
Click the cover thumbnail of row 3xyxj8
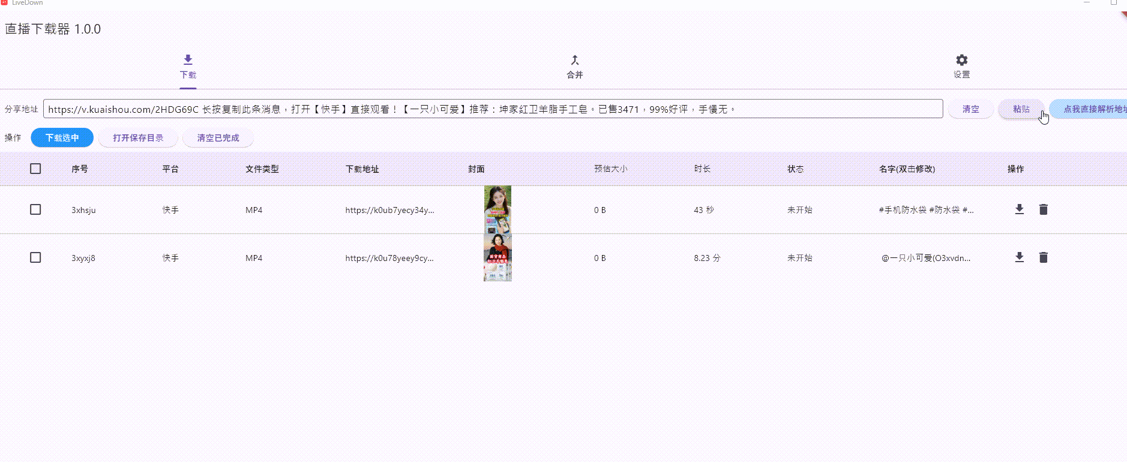click(497, 257)
